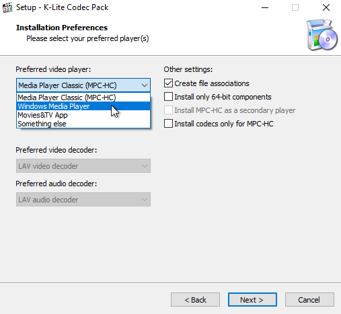Select Media Player Classic (MPC-HC) list entry
Screen dimensions: 341x314
coord(83,97)
